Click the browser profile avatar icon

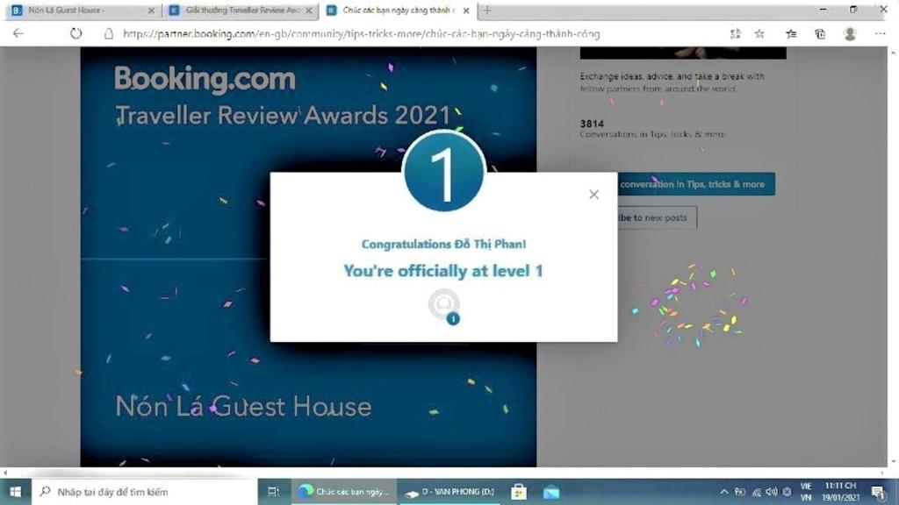850,34
